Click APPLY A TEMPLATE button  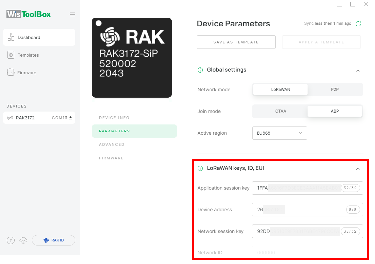click(321, 42)
